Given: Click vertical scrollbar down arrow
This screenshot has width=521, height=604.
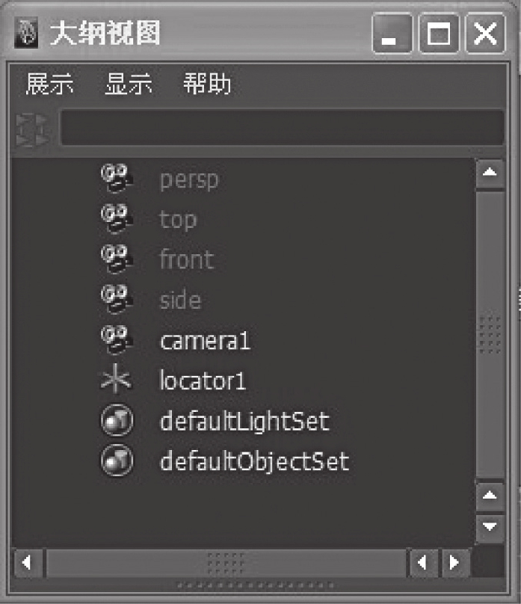Looking at the screenshot, I should [490, 526].
